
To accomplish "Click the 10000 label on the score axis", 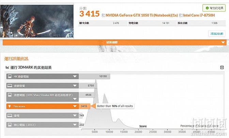I will pos(109,132).
